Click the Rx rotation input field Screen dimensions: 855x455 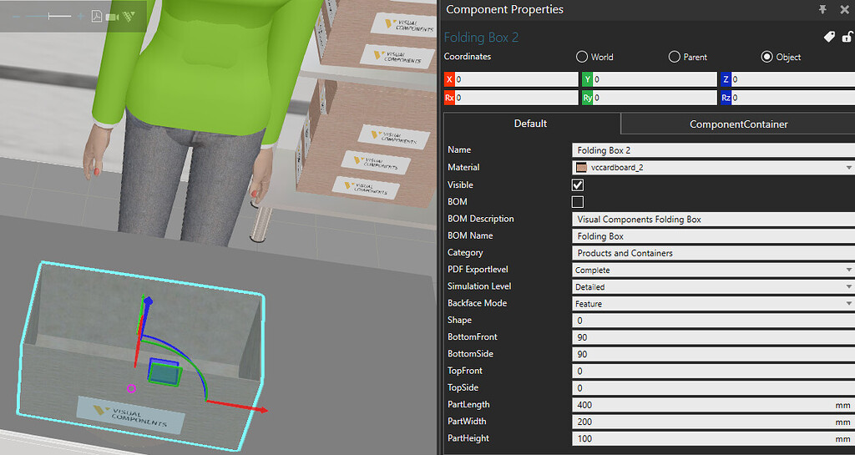coord(516,98)
